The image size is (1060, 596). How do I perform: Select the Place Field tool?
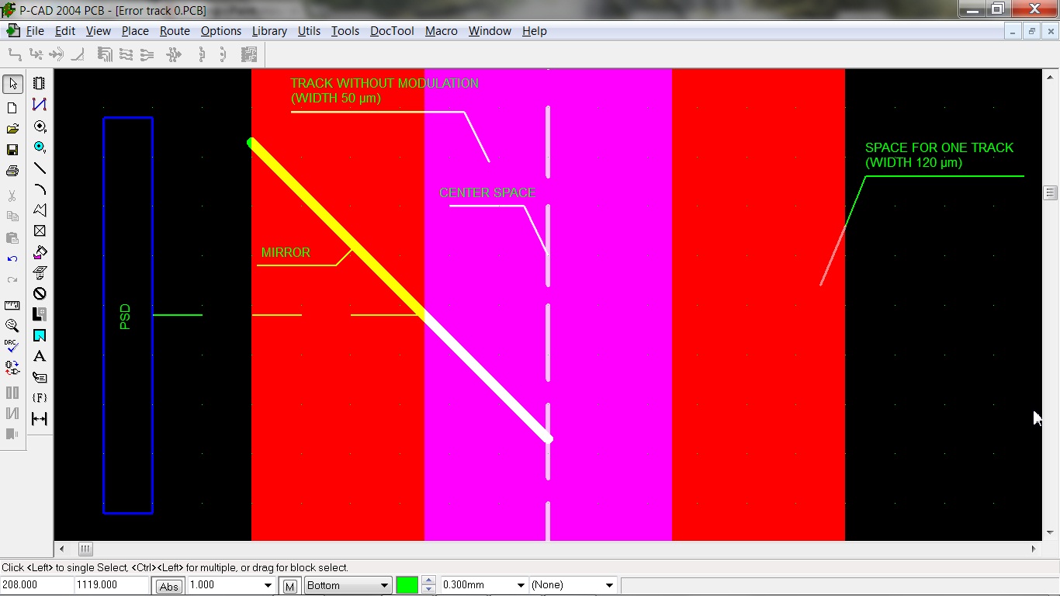point(40,398)
